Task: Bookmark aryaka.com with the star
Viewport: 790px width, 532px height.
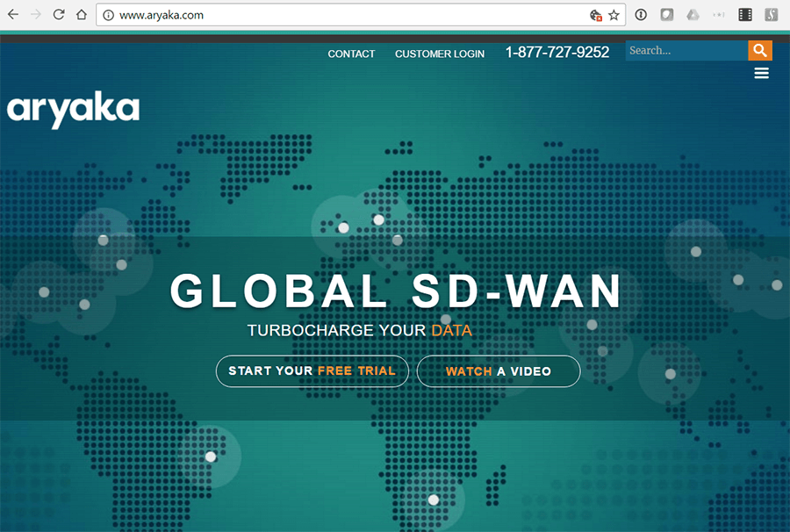Action: [614, 15]
